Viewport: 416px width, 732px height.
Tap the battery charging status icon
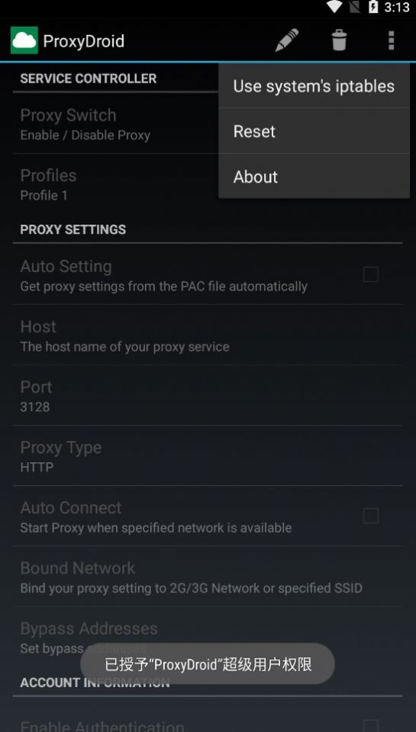pyautogui.click(x=373, y=7)
